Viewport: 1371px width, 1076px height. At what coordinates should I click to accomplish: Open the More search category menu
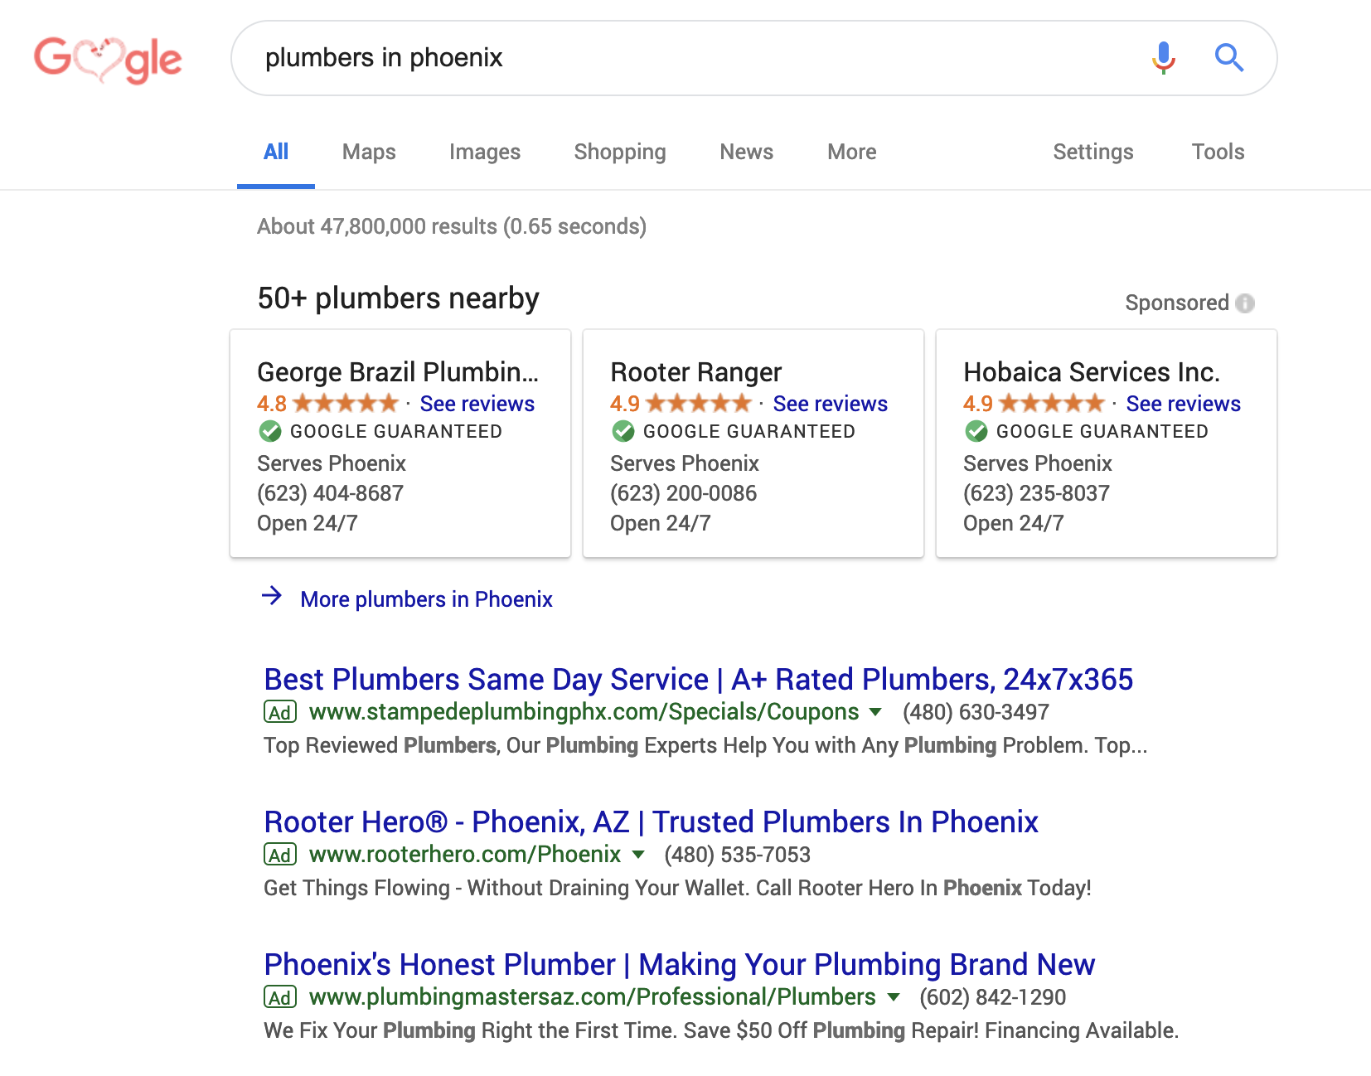(851, 152)
